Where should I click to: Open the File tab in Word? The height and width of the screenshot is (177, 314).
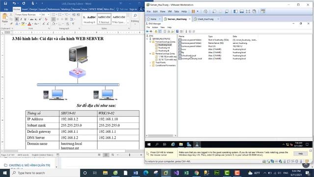pyautogui.click(x=6, y=9)
